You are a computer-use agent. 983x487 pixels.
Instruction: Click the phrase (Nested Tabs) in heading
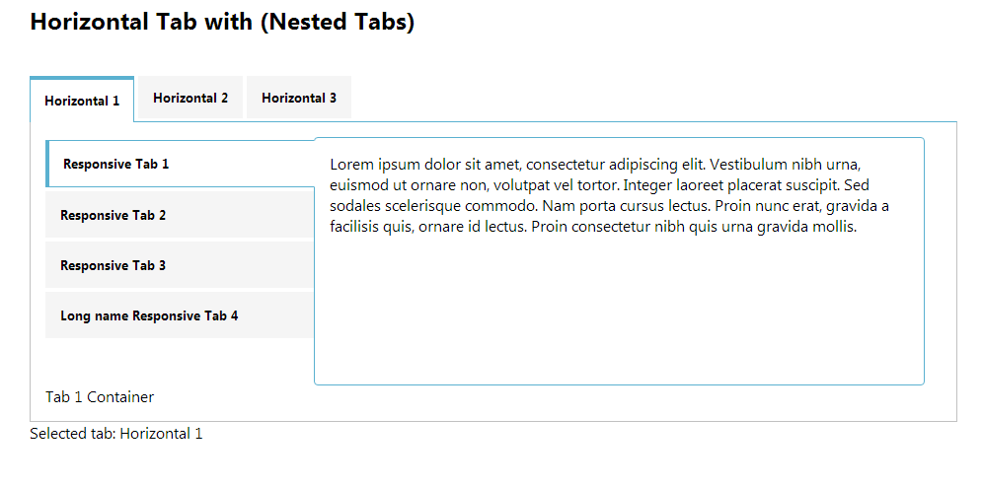[x=337, y=22]
